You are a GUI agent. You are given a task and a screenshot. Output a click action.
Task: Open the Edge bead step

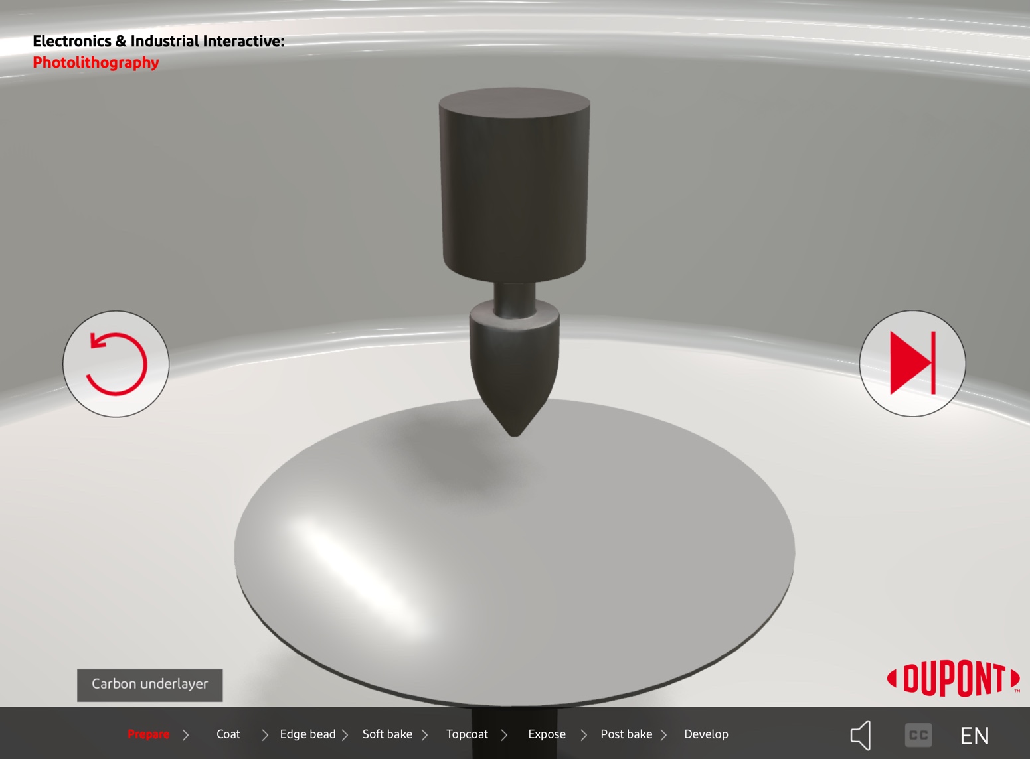coord(307,734)
